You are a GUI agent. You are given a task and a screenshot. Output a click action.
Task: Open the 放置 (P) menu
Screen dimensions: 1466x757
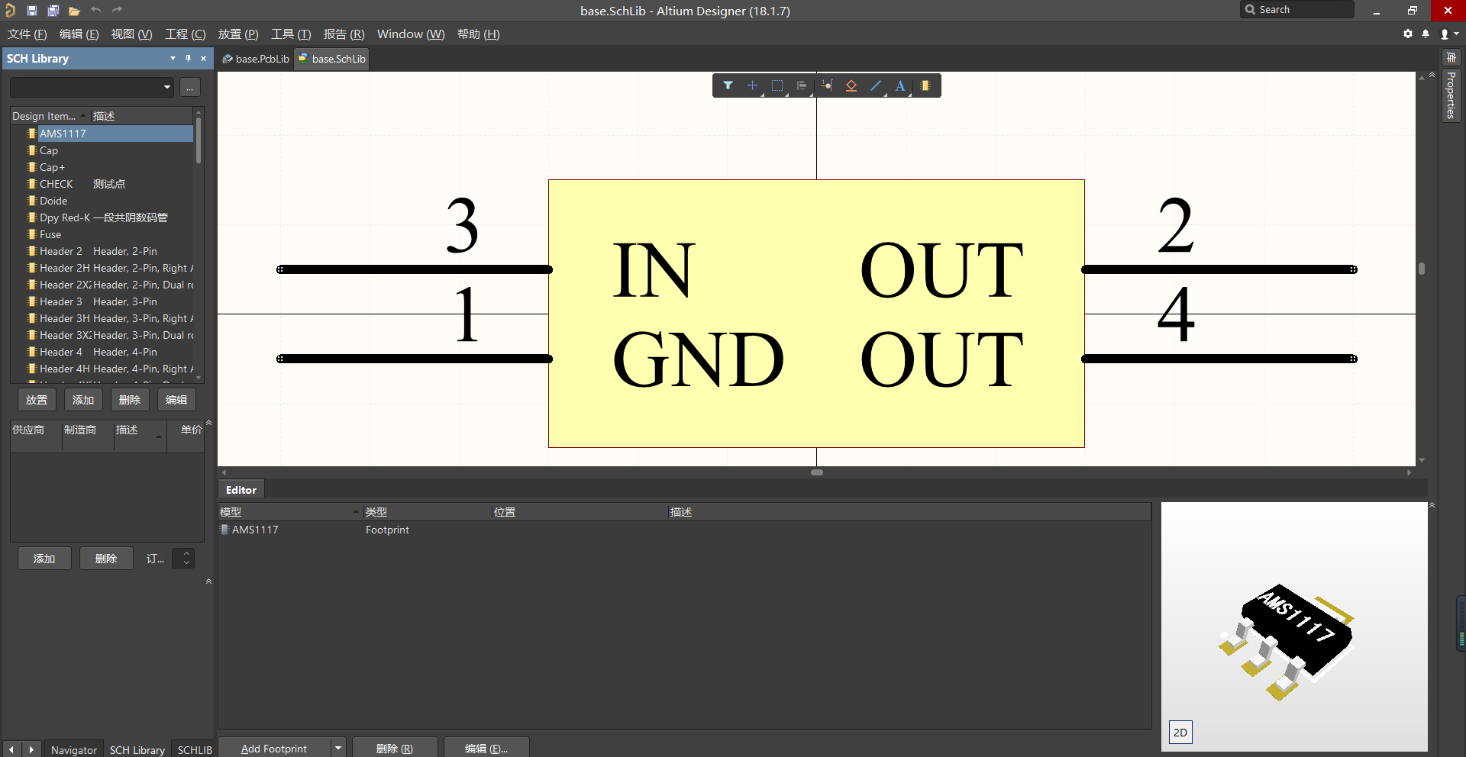[x=238, y=34]
